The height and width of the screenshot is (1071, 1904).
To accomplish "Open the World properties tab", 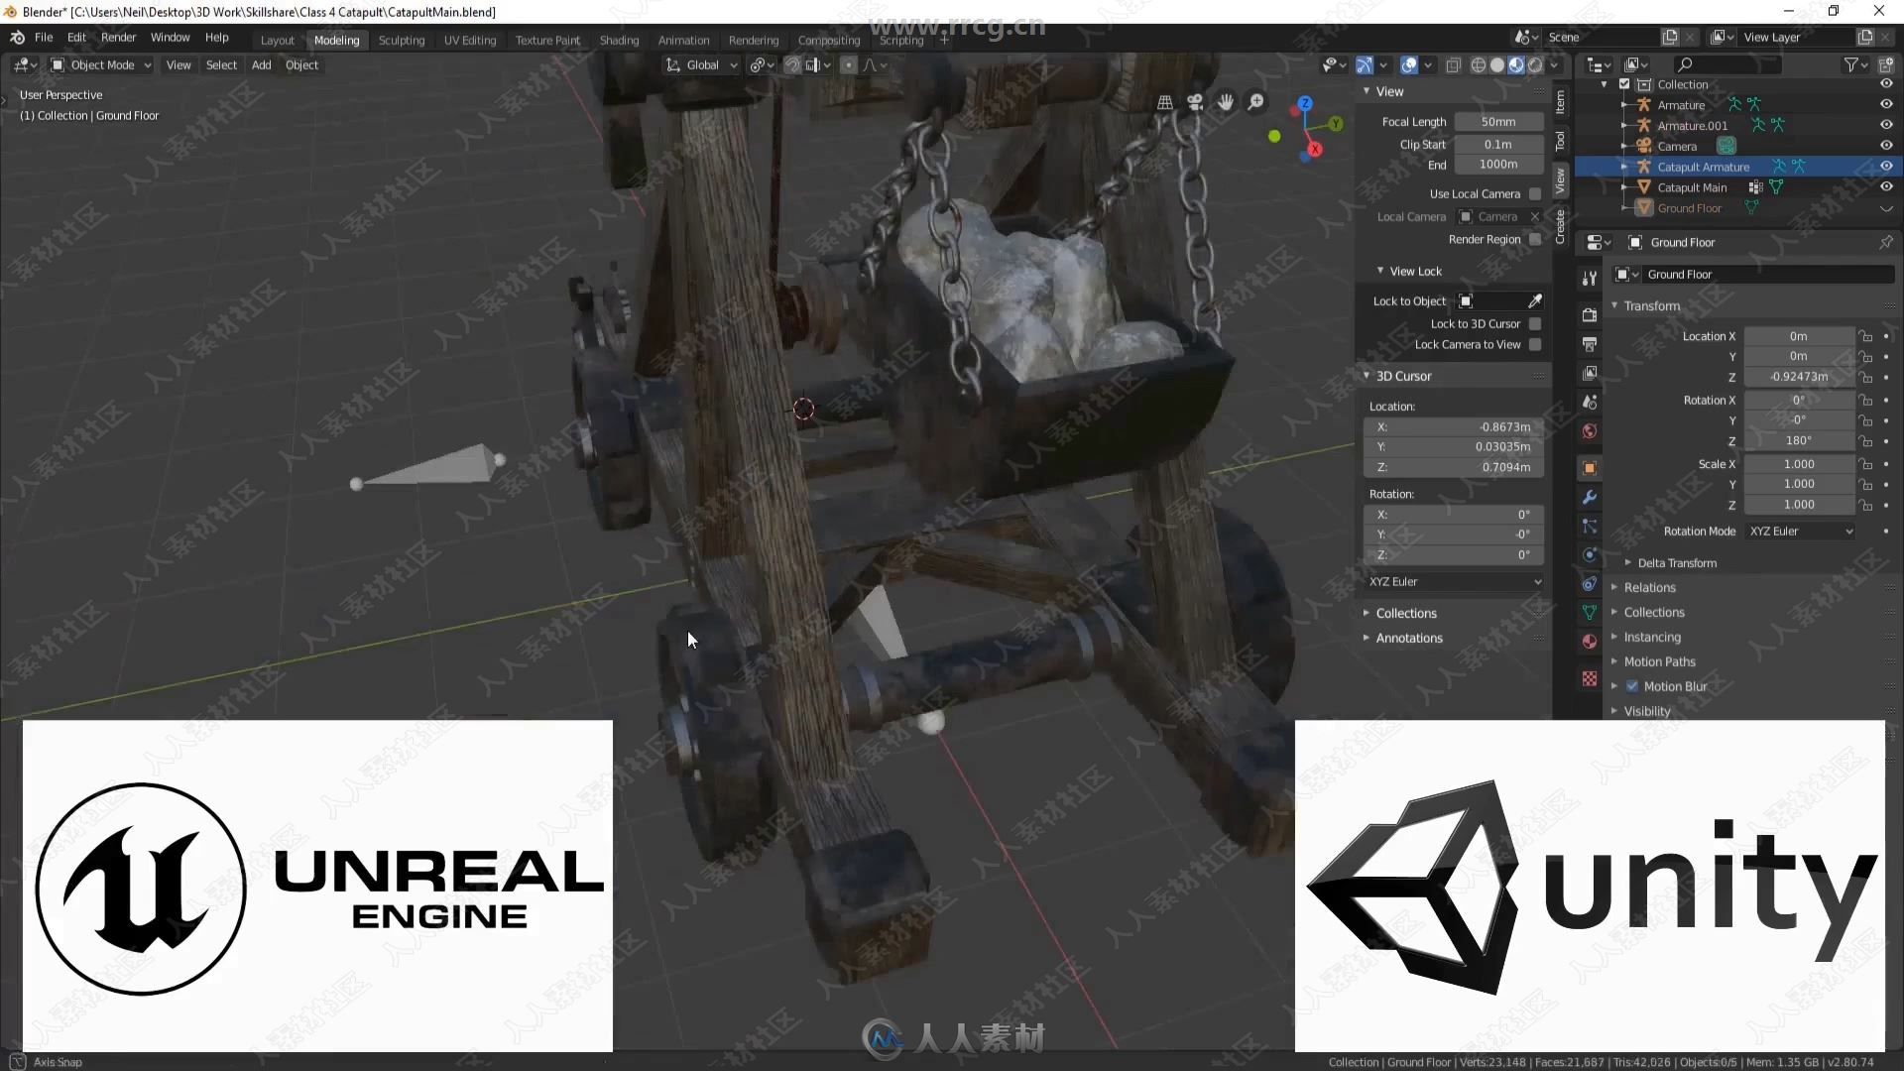I will [x=1590, y=431].
